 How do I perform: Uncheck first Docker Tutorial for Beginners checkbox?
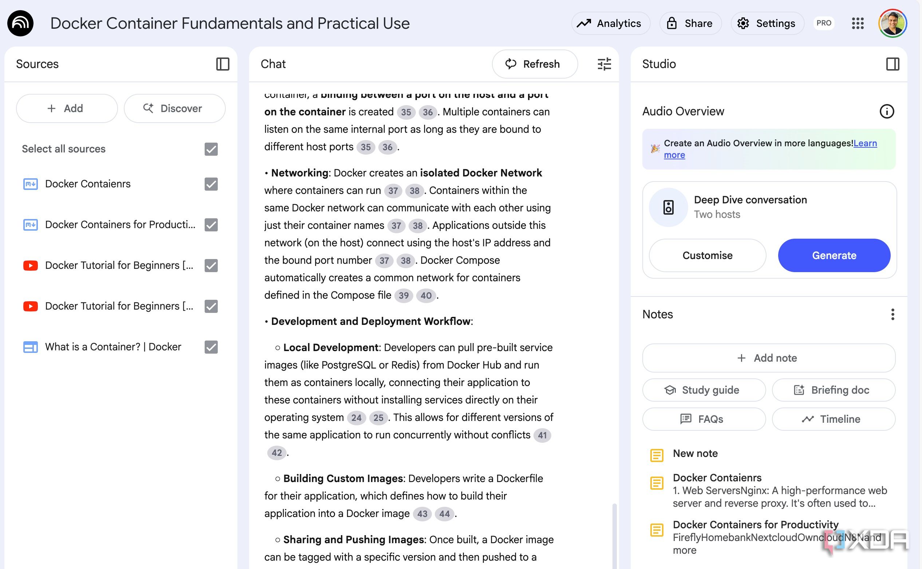pos(211,266)
